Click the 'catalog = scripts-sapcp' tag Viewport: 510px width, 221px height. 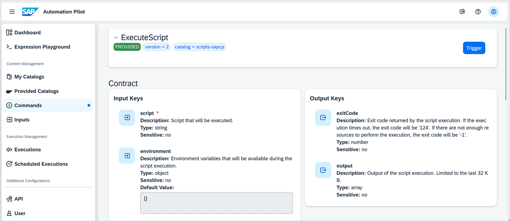(199, 47)
